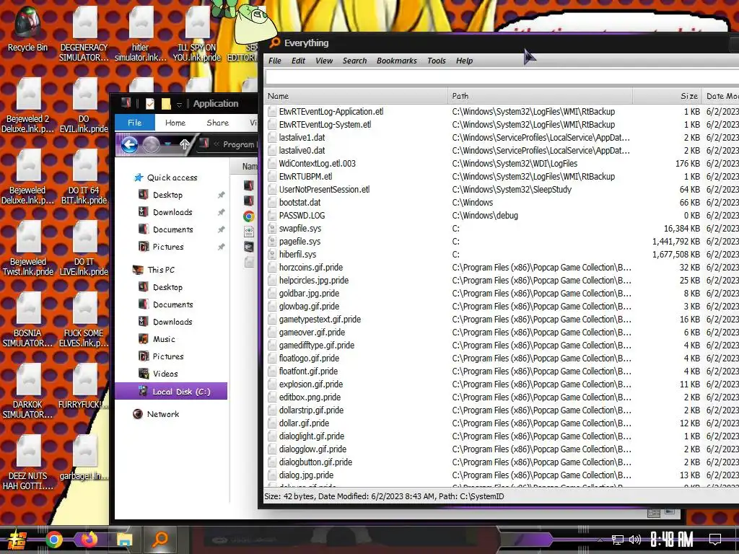Viewport: 739px width, 554px height.
Task: Select the hitler simulator.lnk desktop file
Action: click(141, 33)
